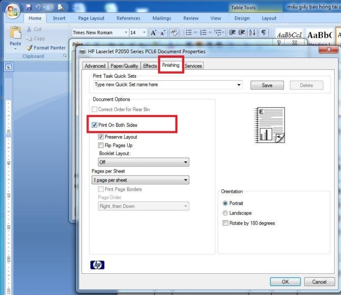341x295 pixels.
Task: Click the page preview image in Finishing tab
Action: (269, 125)
